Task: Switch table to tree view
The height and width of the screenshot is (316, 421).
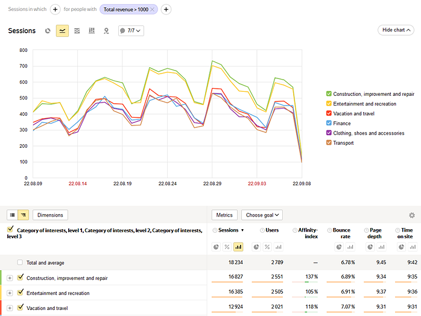Action: [x=24, y=215]
